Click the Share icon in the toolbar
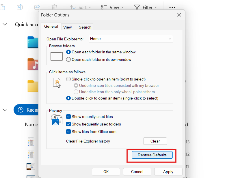 [37, 7]
